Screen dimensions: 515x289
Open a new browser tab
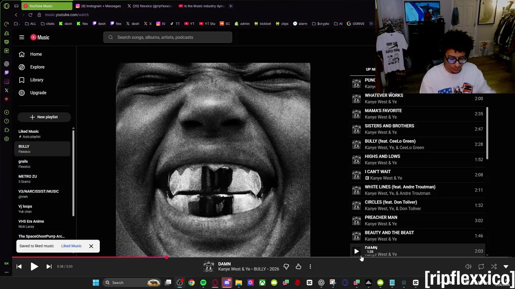click(x=231, y=6)
